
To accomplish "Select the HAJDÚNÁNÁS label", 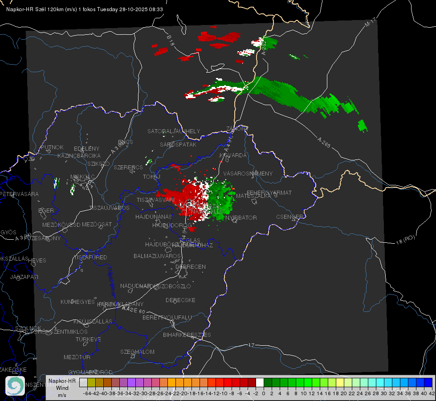I will (x=154, y=217).
